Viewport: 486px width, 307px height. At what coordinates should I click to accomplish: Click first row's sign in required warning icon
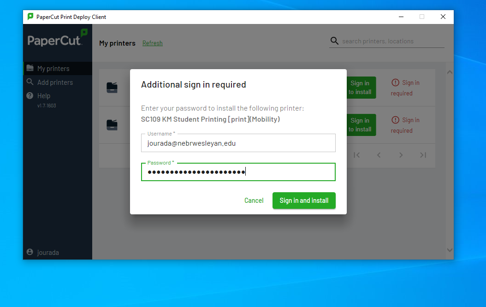point(395,83)
